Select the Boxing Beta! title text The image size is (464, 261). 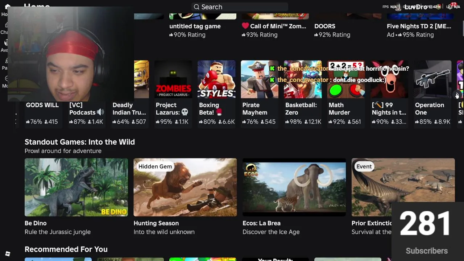(210, 109)
